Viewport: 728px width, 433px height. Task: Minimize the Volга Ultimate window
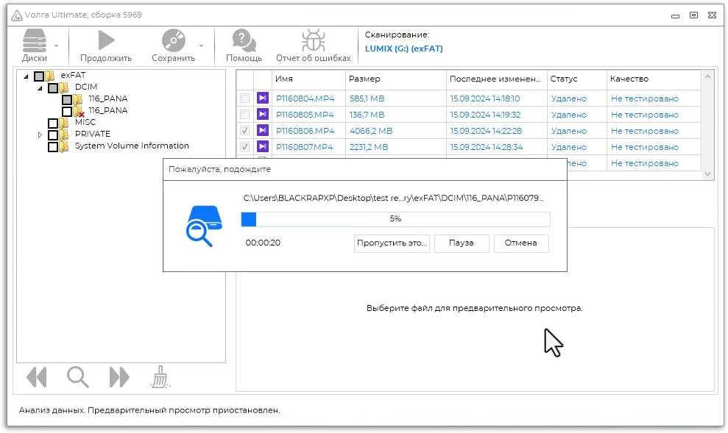tap(675, 15)
